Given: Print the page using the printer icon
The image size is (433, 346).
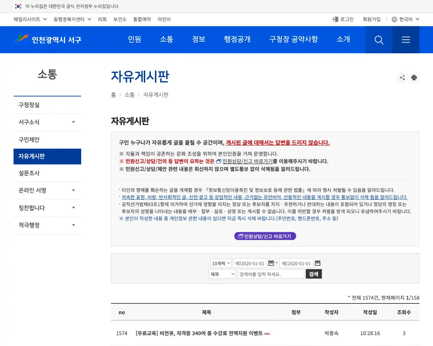Looking at the screenshot, I should pyautogui.click(x=414, y=77).
